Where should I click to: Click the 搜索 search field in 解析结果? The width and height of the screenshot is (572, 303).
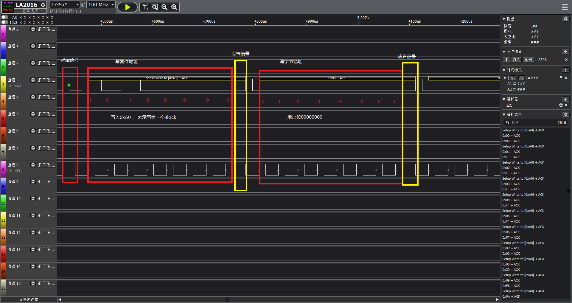click(535, 122)
